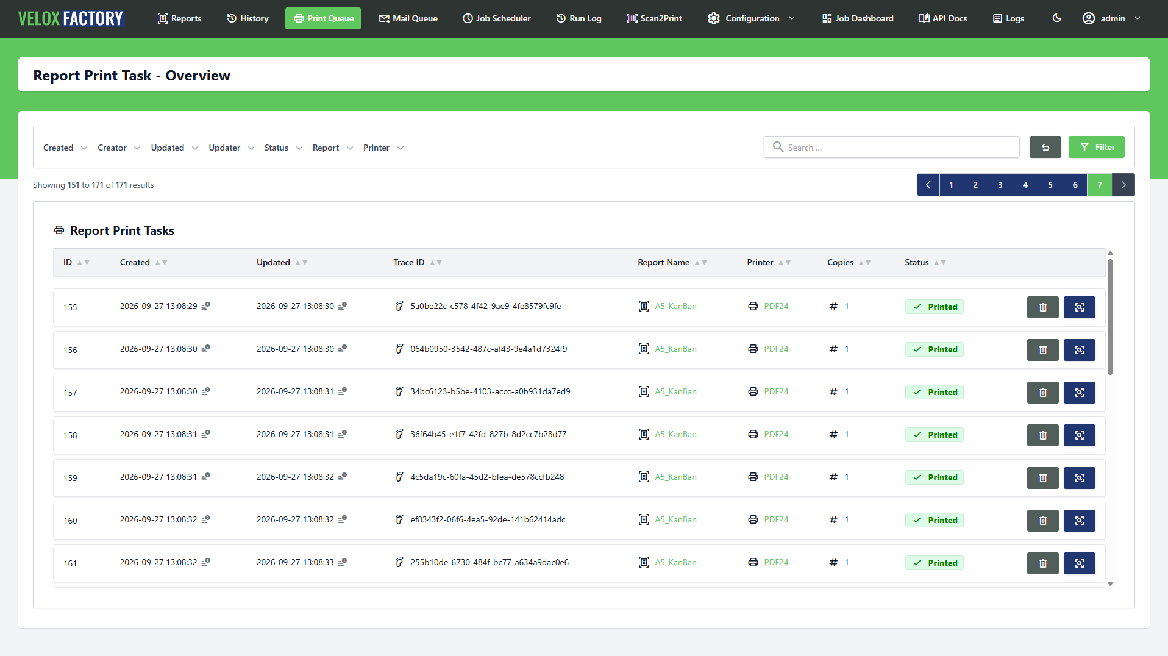Click the Search input field

[892, 147]
